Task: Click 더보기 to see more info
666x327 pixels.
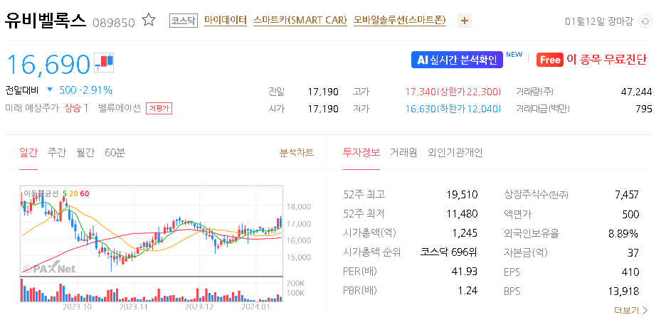Action: coord(630,311)
